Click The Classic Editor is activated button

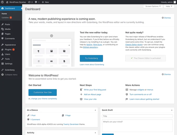pyautogui.click(x=146, y=58)
